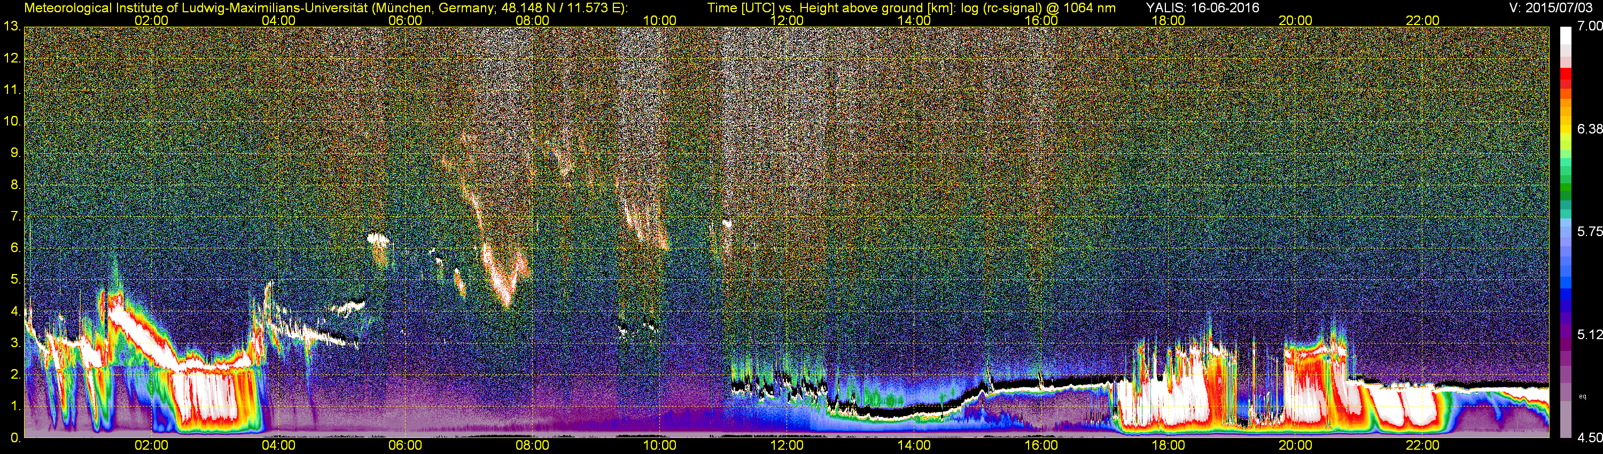Click the 4.50 colorbar scale value
Screen dimensions: 1603x454
[x=1589, y=438]
